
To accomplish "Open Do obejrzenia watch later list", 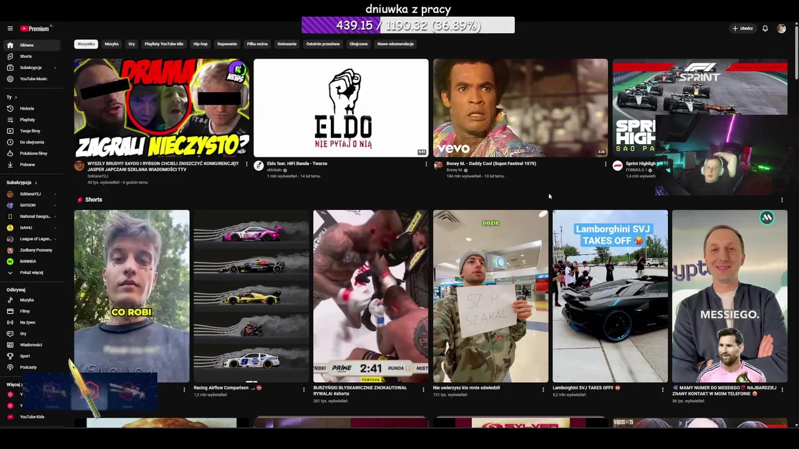I will coord(32,142).
